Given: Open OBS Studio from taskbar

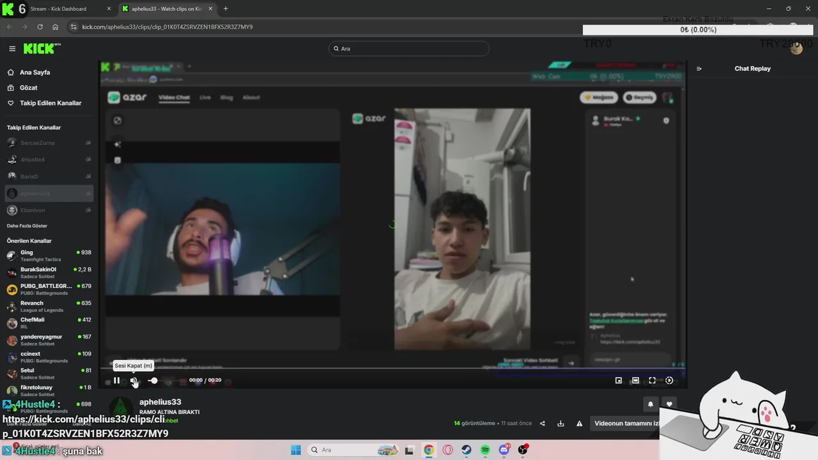Looking at the screenshot, I should (x=523, y=450).
